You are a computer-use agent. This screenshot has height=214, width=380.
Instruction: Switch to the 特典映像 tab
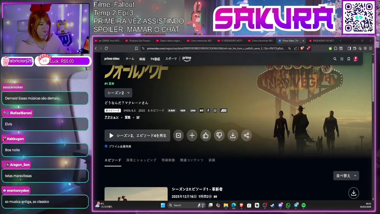pyautogui.click(x=168, y=160)
